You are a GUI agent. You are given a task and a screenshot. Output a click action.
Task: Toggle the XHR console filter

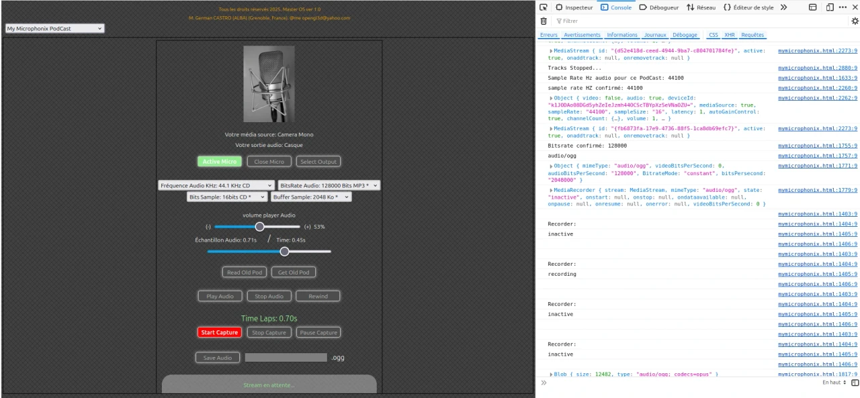[x=730, y=35]
